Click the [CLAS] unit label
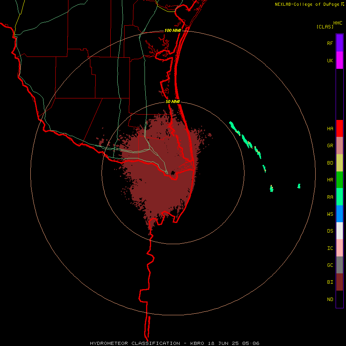The image size is (346, 346). click(x=325, y=27)
